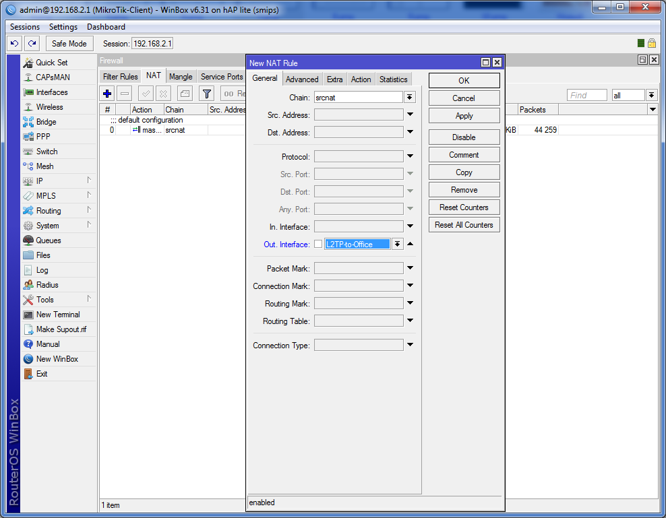Open the Settings menu
Viewport: 666px width, 518px height.
click(x=63, y=27)
